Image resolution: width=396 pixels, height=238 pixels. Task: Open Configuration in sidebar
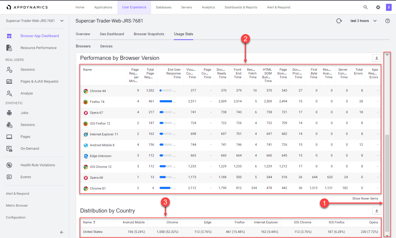[x=16, y=217]
